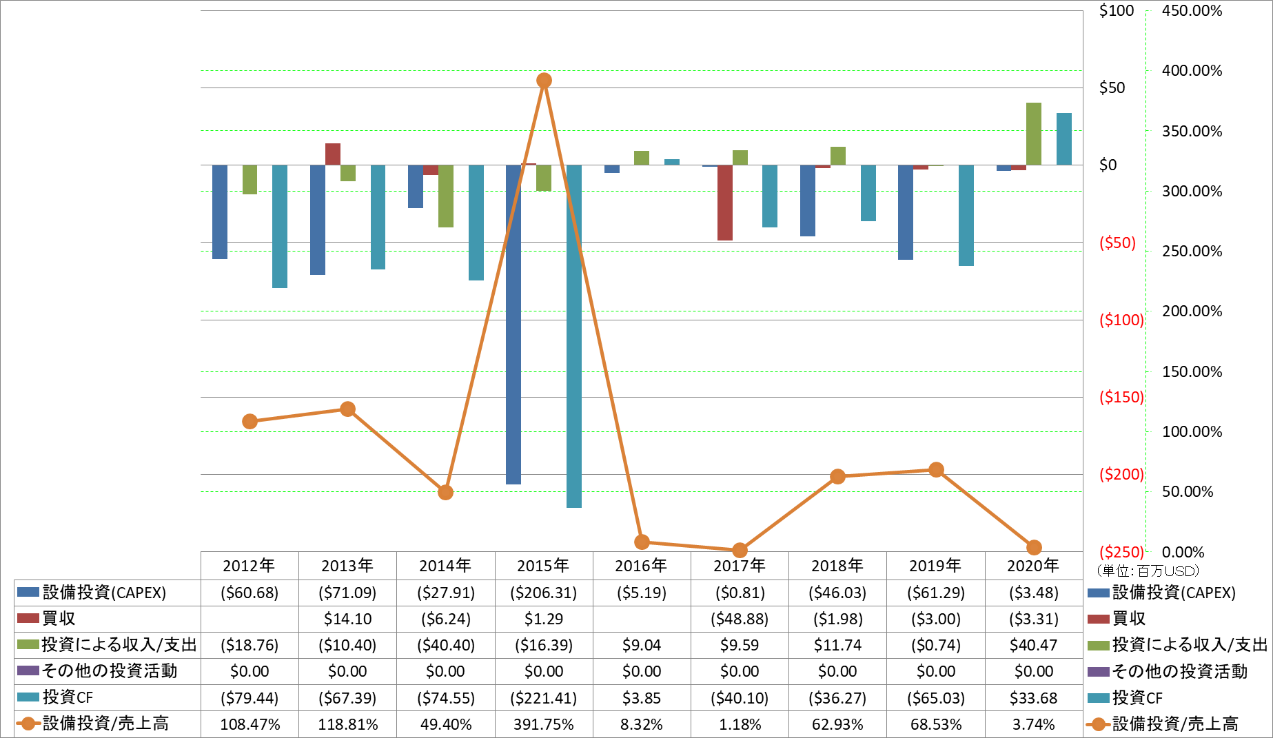Screen dimensions: 1273x738
Task: Click the 2017年 column header
Action: click(x=740, y=566)
